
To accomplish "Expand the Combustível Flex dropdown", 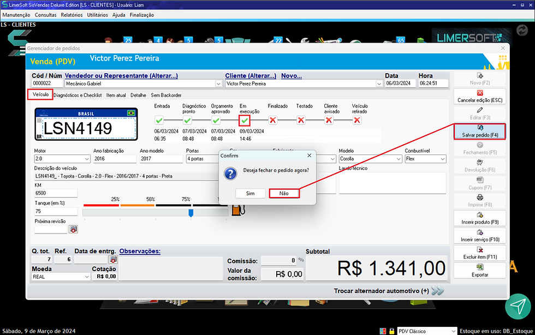I will [x=442, y=159].
